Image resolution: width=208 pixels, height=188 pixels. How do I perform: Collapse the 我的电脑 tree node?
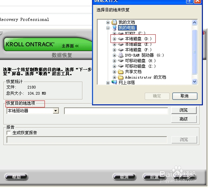click(x=108, y=28)
